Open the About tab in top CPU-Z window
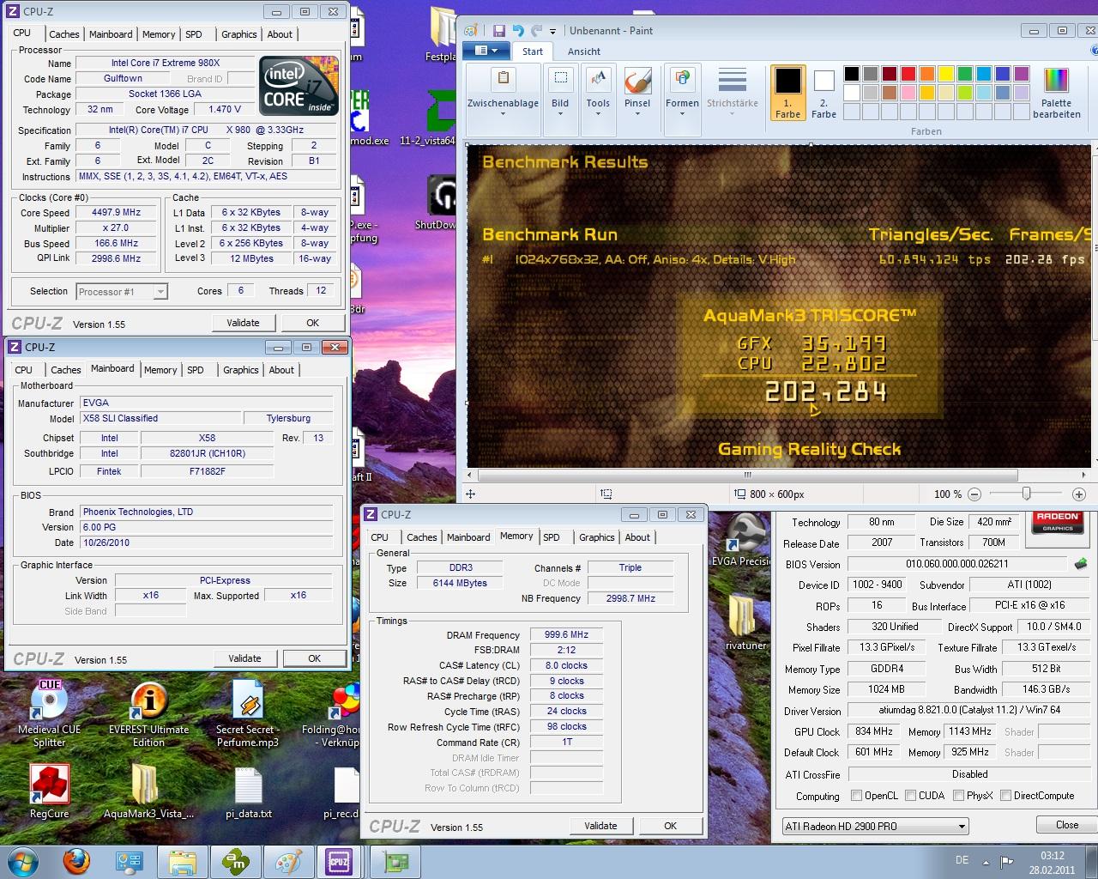This screenshot has height=879, width=1098. click(x=280, y=34)
